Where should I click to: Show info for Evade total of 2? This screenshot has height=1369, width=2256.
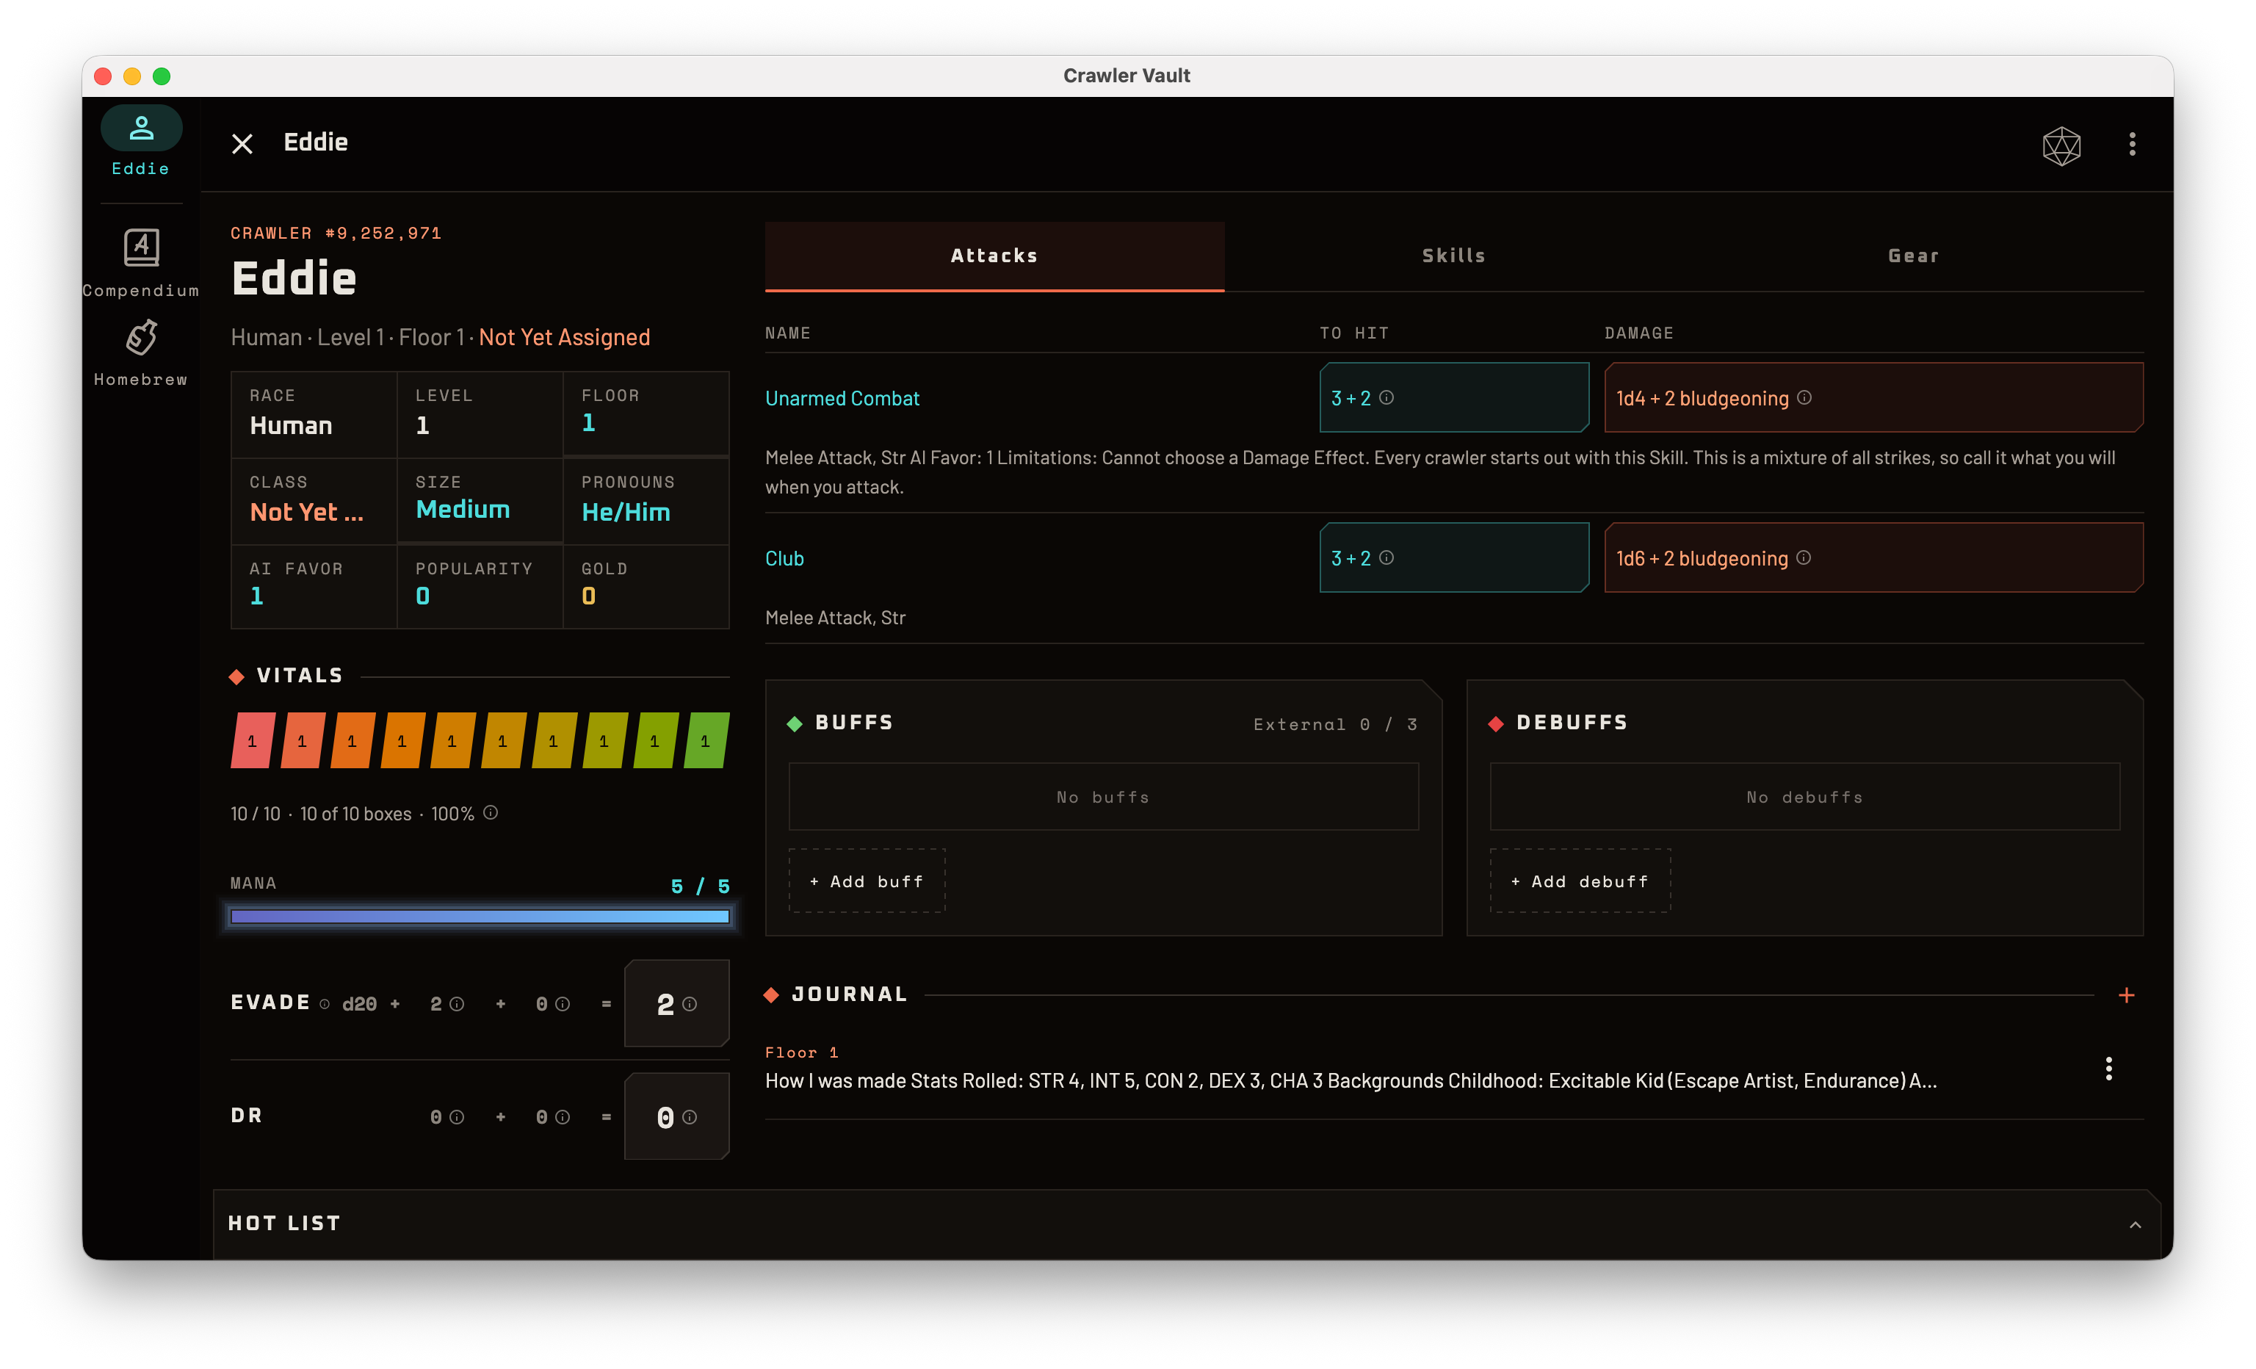point(690,1004)
